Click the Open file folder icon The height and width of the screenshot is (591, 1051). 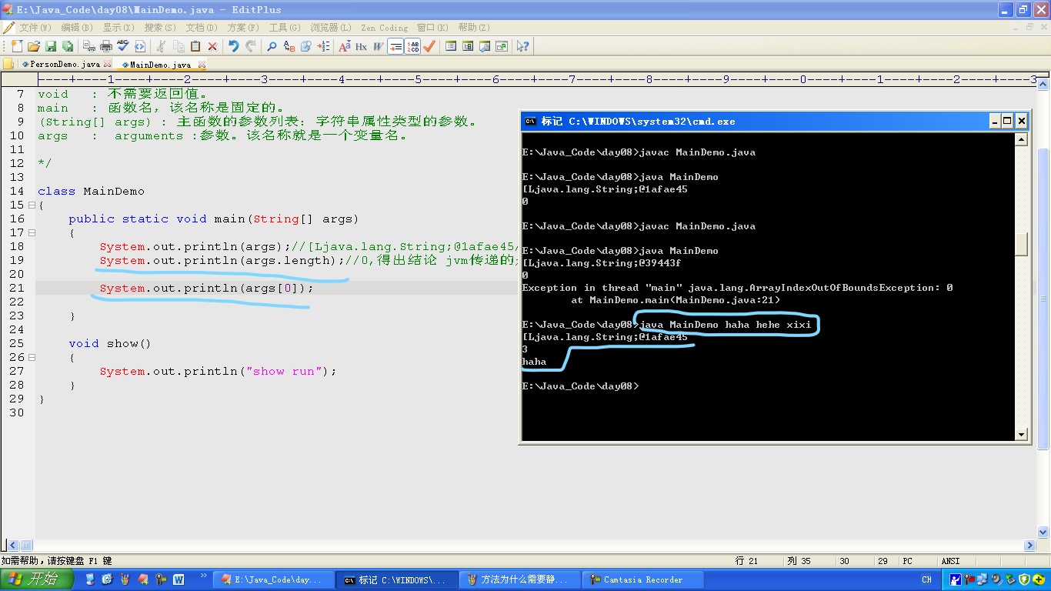34,46
